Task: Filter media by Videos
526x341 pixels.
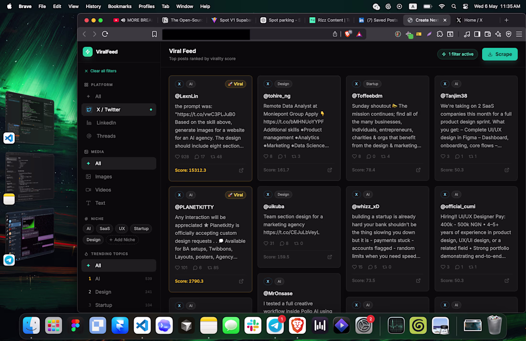Action: coord(119,190)
